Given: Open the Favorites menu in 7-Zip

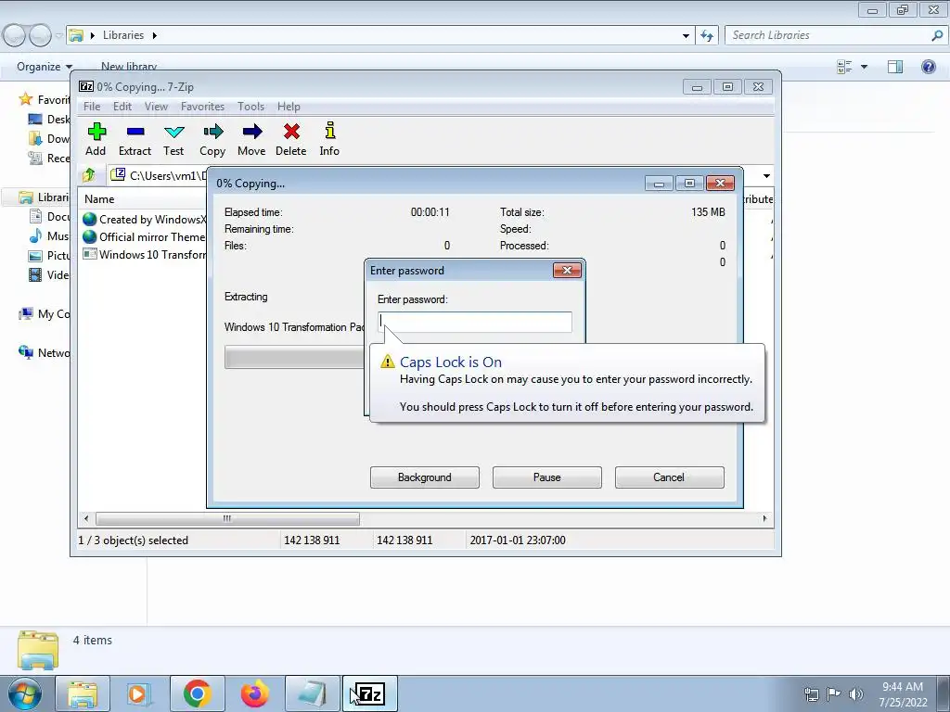Looking at the screenshot, I should click(x=202, y=107).
